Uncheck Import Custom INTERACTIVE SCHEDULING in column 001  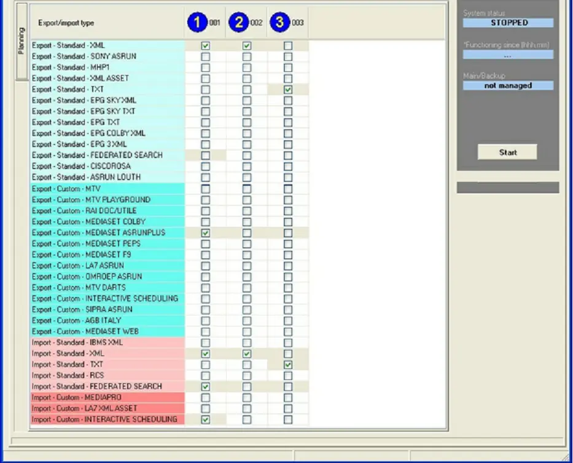pyautogui.click(x=205, y=420)
